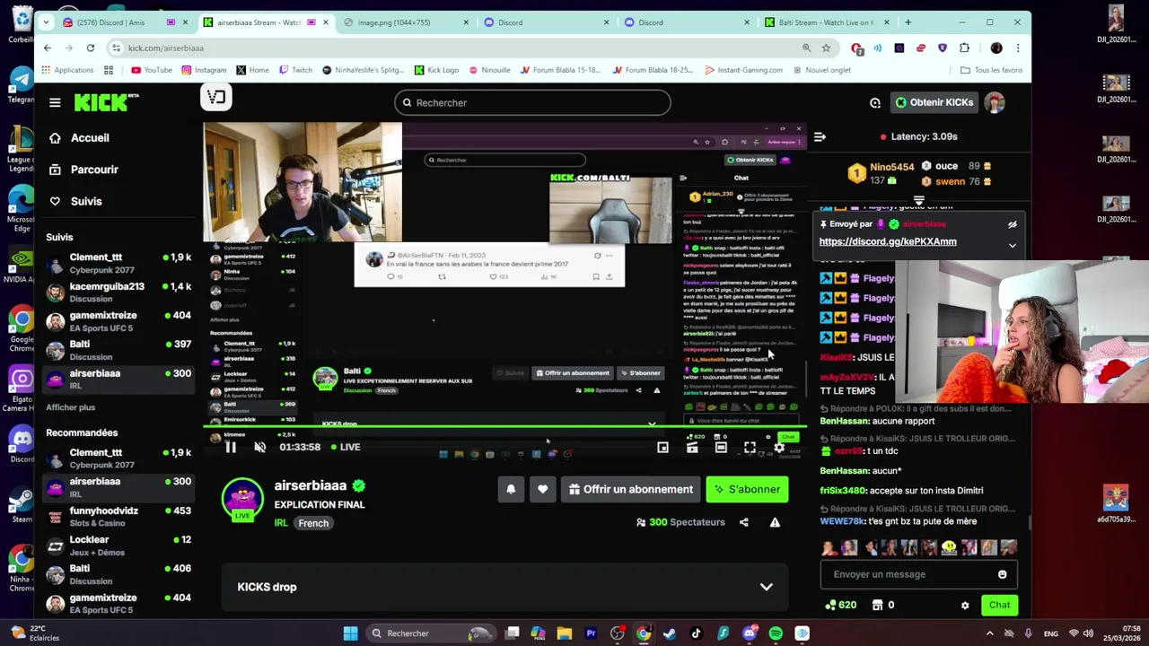This screenshot has width=1149, height=646.
Task: Switch to image.png browser tab
Action: 406,22
